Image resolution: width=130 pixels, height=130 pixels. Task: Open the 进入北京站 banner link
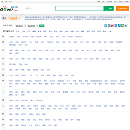(11, 18)
